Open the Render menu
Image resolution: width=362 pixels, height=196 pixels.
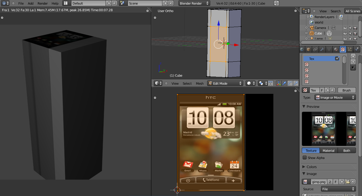tap(42, 3)
